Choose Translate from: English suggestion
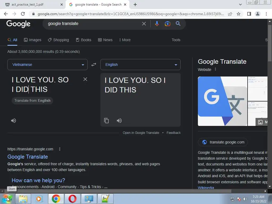Image resolution: width=272 pixels, height=204 pixels. click(x=32, y=101)
